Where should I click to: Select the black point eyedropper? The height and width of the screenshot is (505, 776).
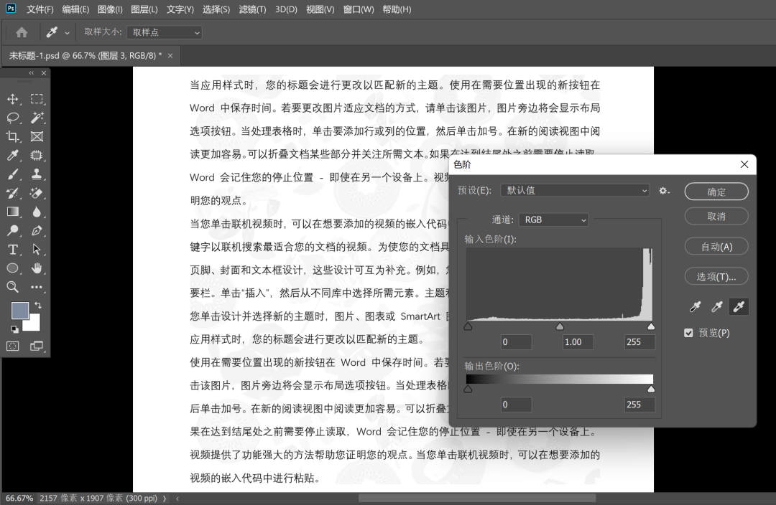695,306
